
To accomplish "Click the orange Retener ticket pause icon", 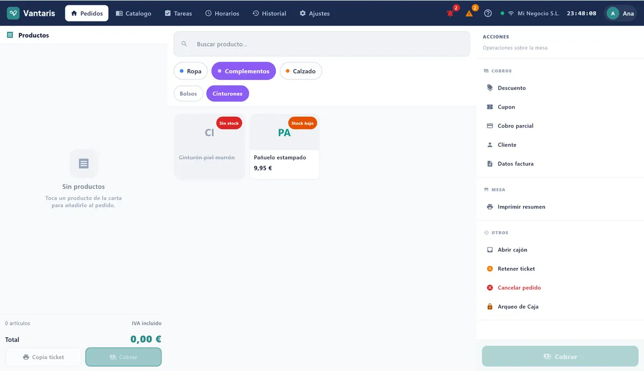I will click(x=489, y=269).
